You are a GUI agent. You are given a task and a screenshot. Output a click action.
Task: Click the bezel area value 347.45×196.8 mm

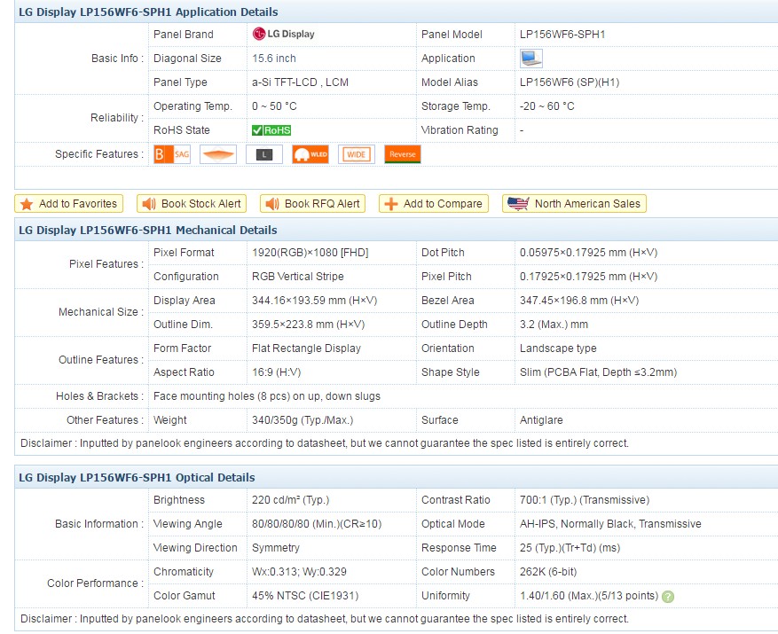(x=579, y=301)
